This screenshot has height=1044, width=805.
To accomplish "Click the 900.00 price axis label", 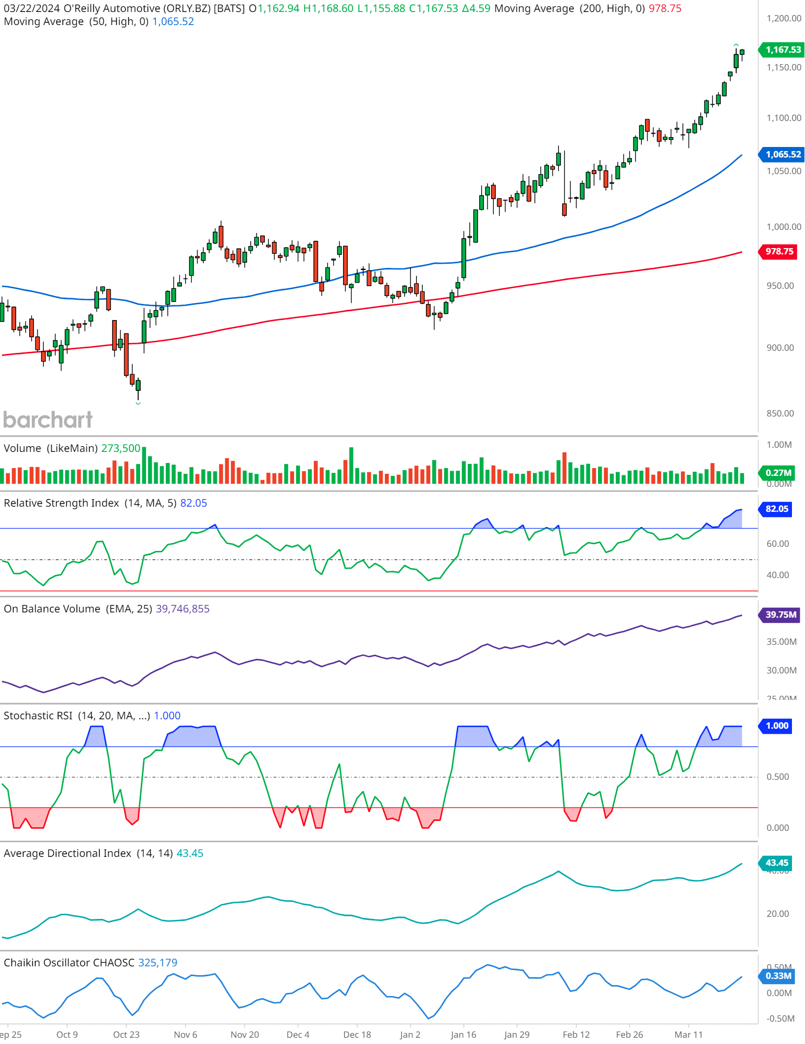I will (780, 348).
